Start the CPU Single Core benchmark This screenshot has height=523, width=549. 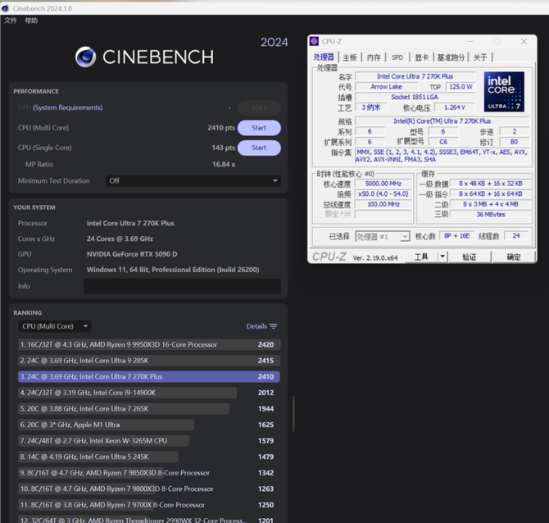pos(259,148)
